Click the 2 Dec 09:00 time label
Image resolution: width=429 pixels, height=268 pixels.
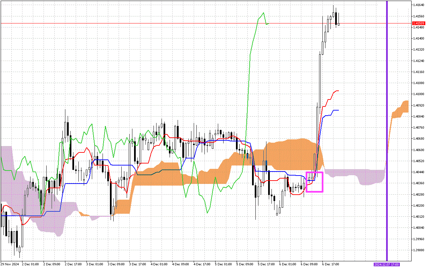coord(52,264)
